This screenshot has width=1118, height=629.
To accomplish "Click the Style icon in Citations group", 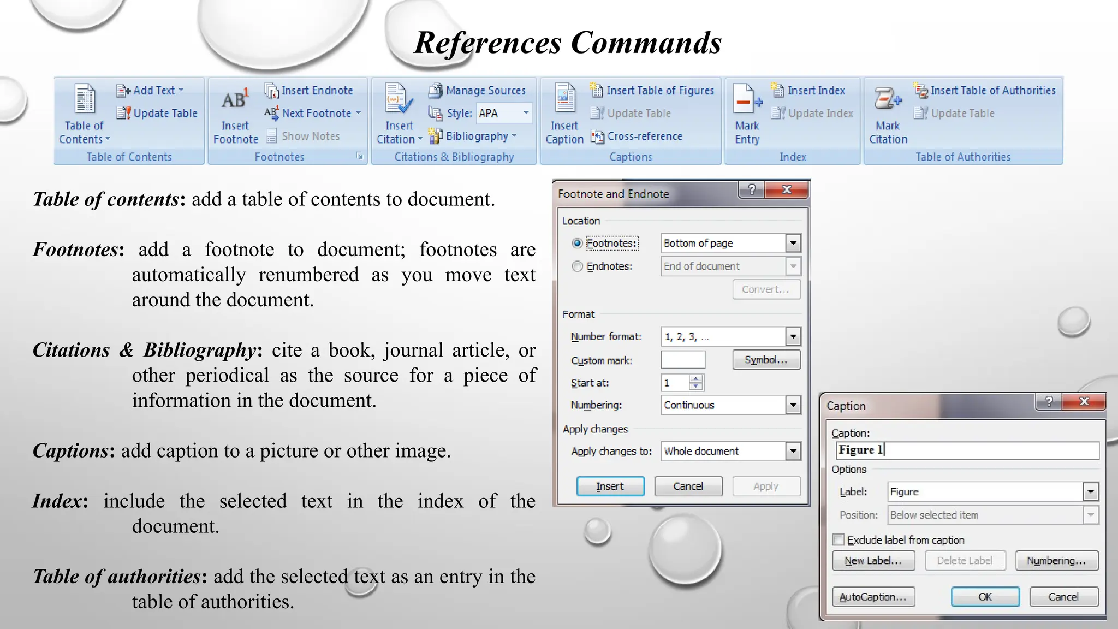I will point(435,113).
